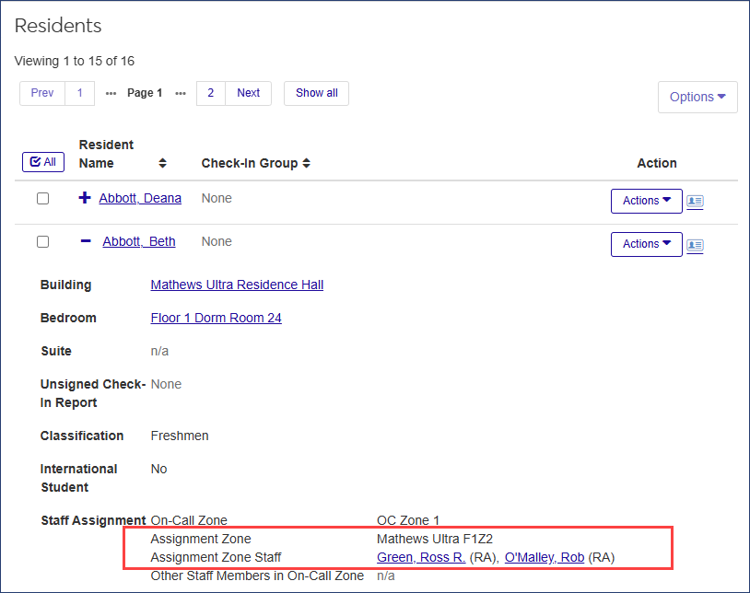Click the 'Viewing 1 to 15 of 16' text

[75, 61]
